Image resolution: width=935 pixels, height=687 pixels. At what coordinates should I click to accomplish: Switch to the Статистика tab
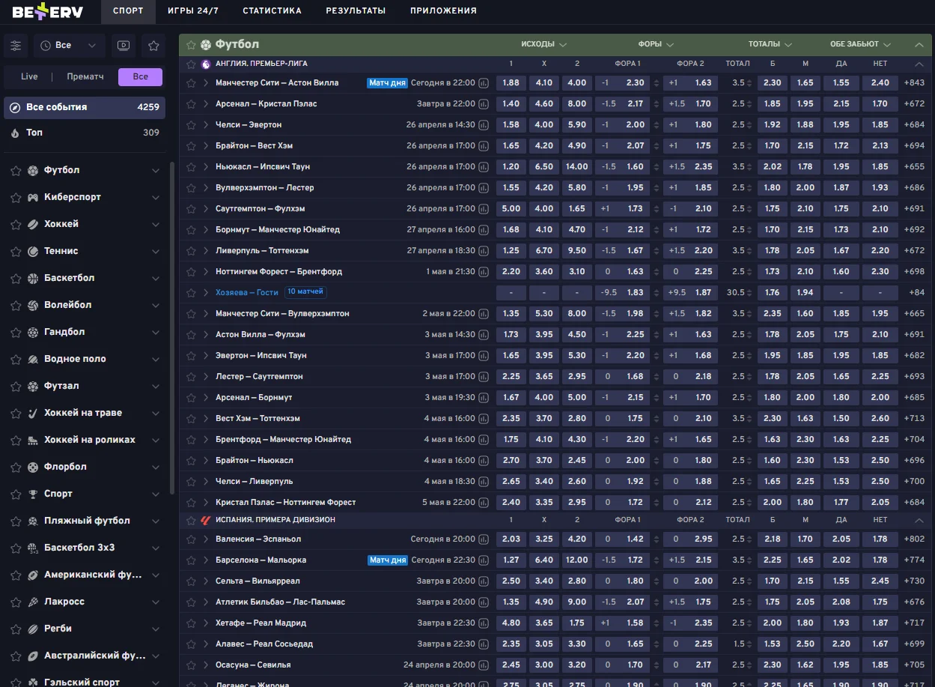coord(272,11)
